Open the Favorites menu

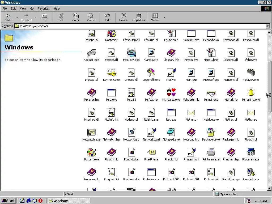tap(44, 8)
